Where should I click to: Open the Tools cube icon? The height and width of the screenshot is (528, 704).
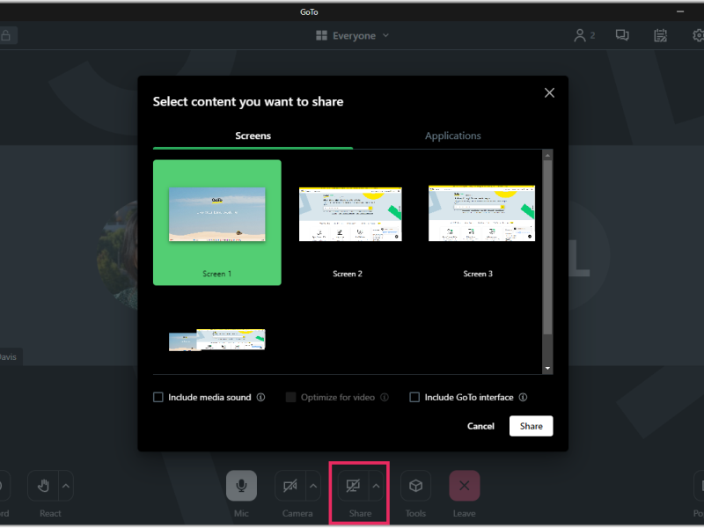tap(415, 486)
